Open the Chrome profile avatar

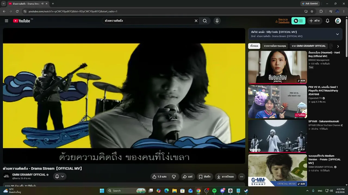tap(337, 11)
